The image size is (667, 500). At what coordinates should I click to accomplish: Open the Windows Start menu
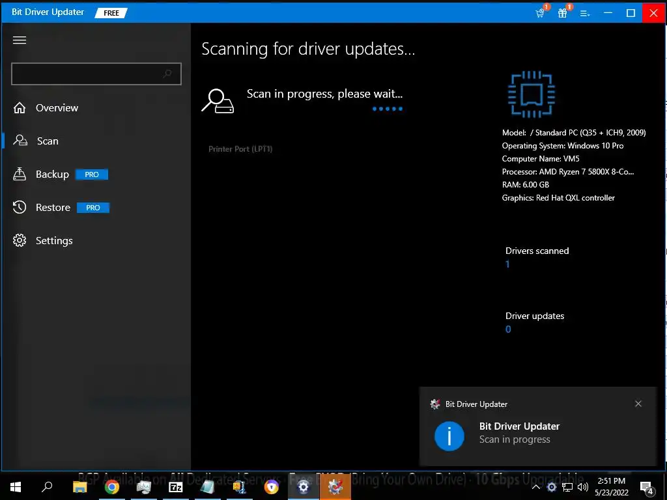16,487
